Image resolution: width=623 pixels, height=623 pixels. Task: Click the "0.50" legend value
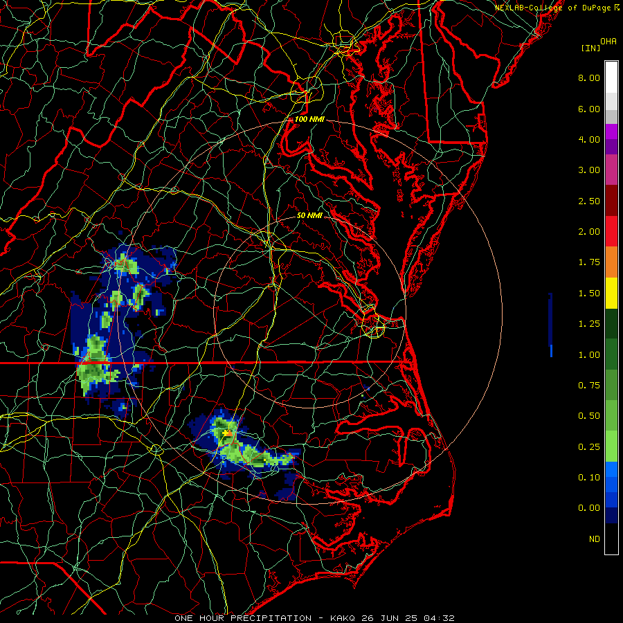coord(589,416)
